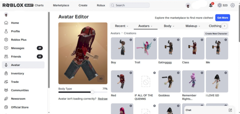Click the Official Store icon in sidebar
Viewport: 240px width, 114px height.
coord(6,107)
